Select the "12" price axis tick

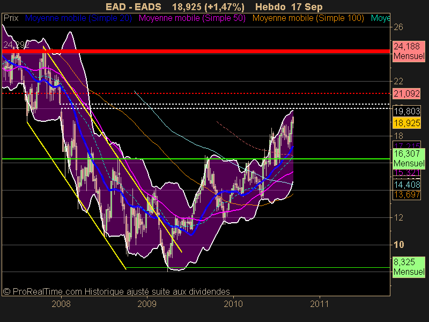pyautogui.click(x=398, y=218)
